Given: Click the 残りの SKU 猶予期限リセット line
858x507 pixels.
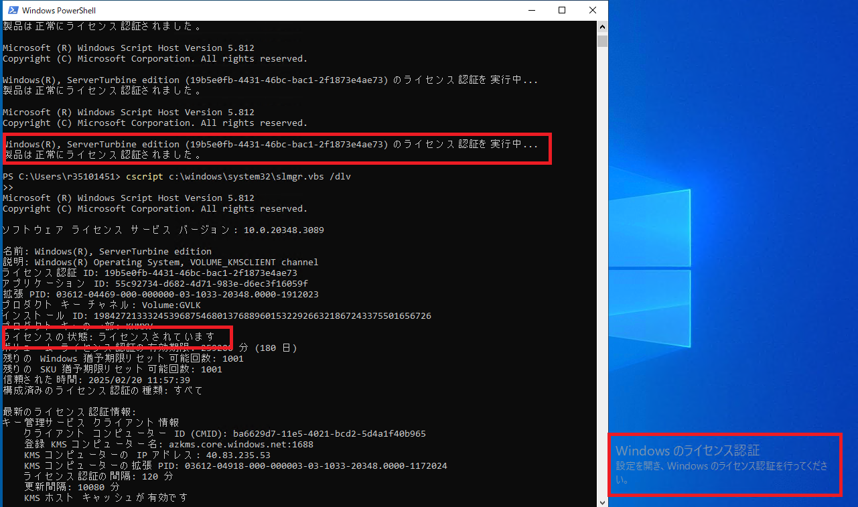Looking at the screenshot, I should click(113, 370).
